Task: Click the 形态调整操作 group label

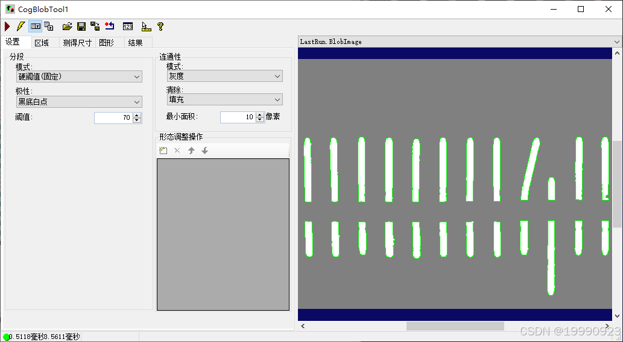Action: point(181,137)
